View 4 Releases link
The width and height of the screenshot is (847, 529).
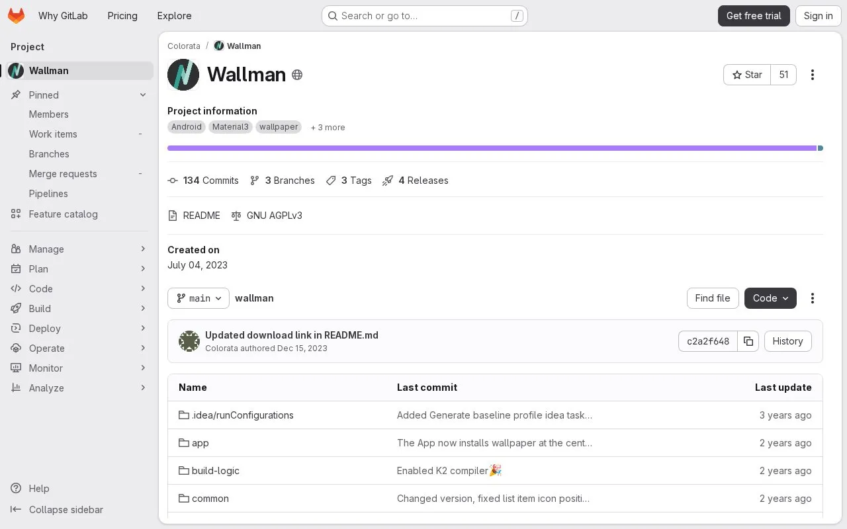click(416, 181)
